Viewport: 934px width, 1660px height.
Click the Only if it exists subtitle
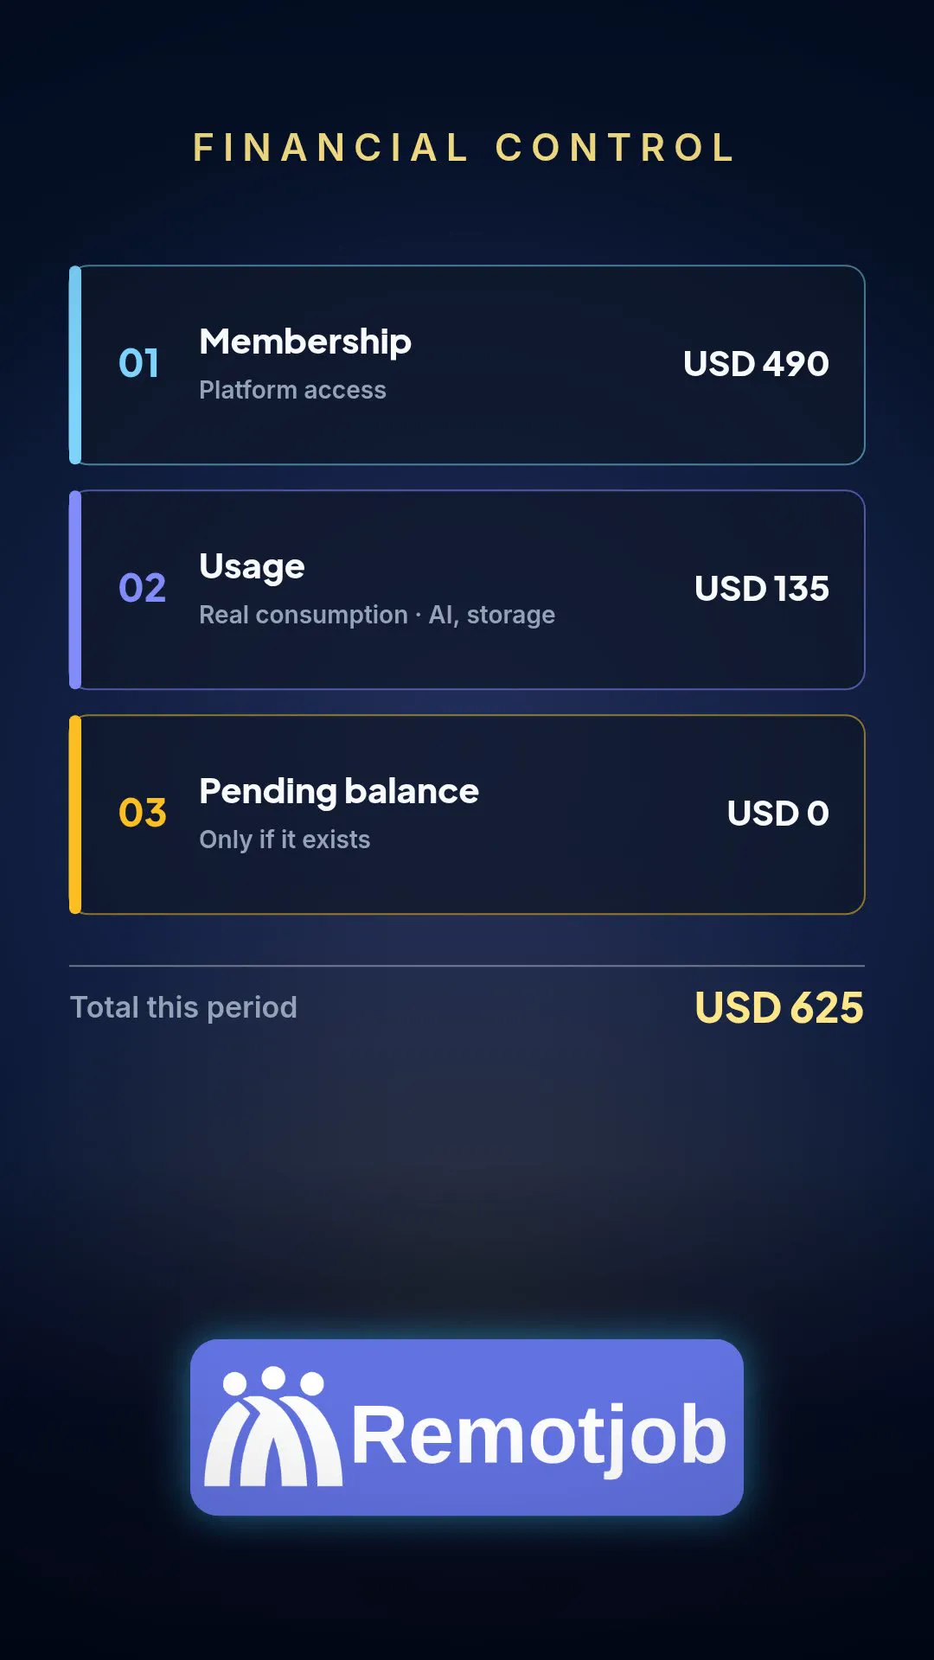[x=285, y=840]
